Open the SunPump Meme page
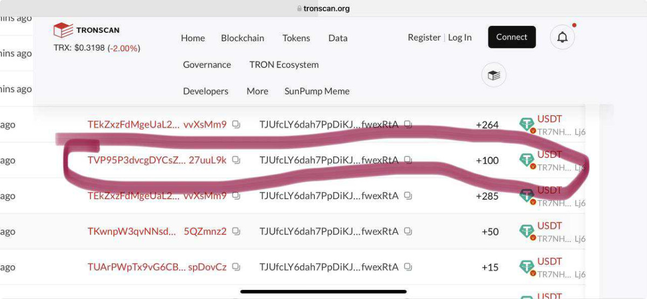This screenshot has width=647, height=299. coord(317,91)
